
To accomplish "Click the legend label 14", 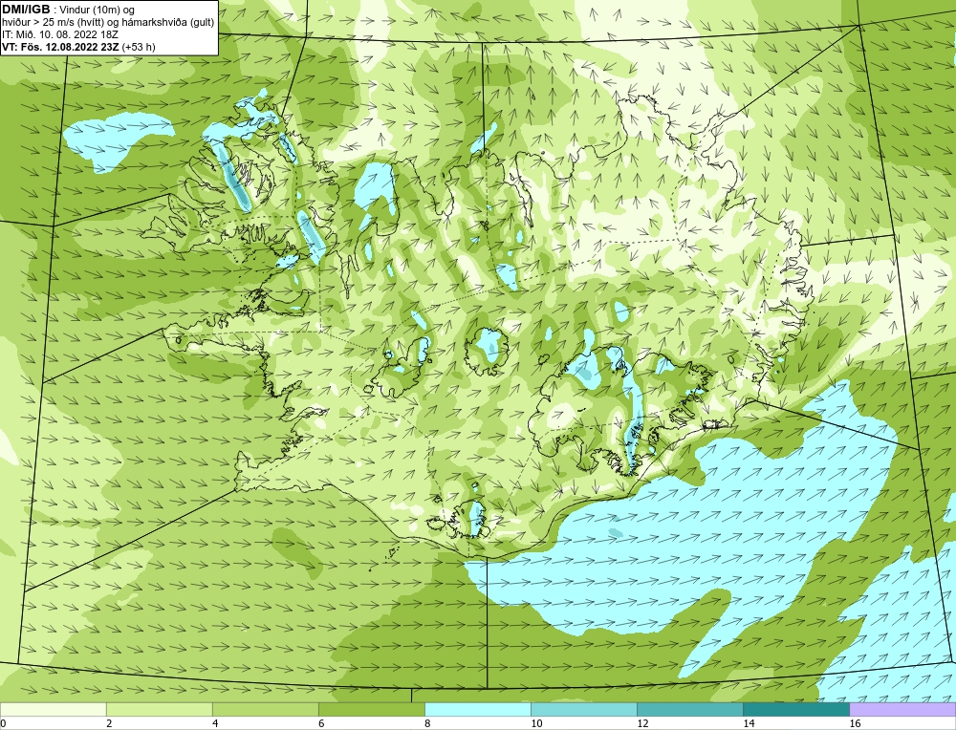I will click(x=749, y=723).
